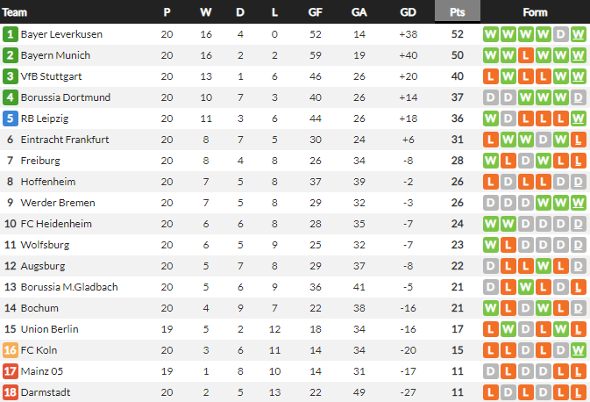Click Mainz 05's red position 17 badge
This screenshot has width=590, height=402.
click(x=11, y=371)
